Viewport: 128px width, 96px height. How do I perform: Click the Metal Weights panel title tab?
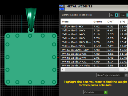pyautogui.click(x=79, y=6)
